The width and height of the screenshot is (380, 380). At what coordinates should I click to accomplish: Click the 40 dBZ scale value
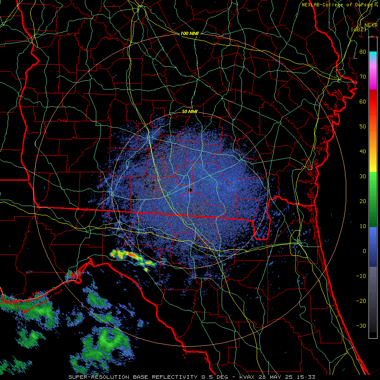[x=363, y=152]
